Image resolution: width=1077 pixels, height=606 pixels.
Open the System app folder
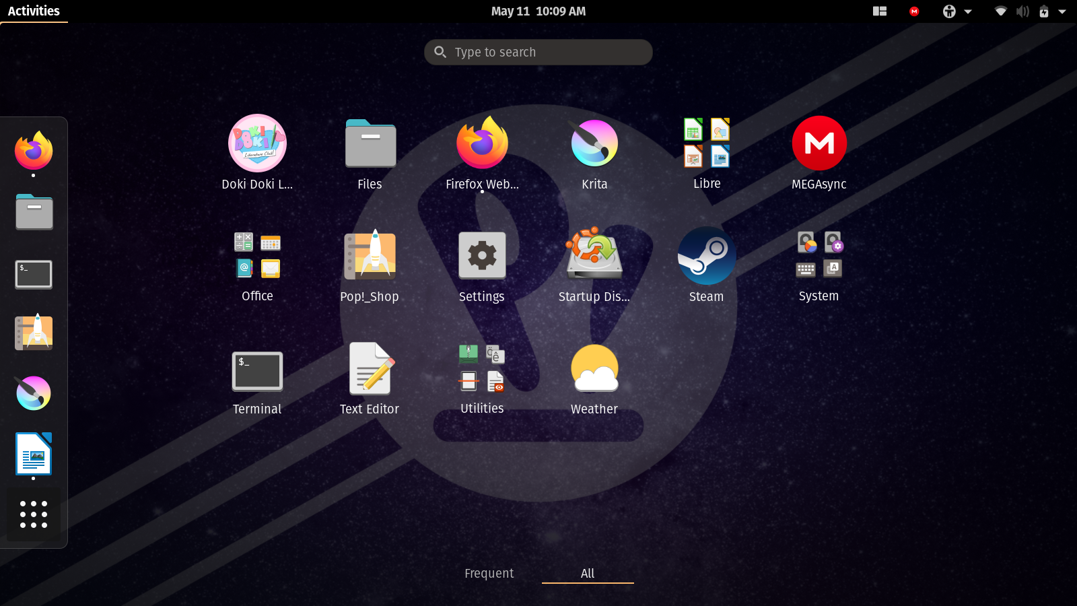[819, 265]
